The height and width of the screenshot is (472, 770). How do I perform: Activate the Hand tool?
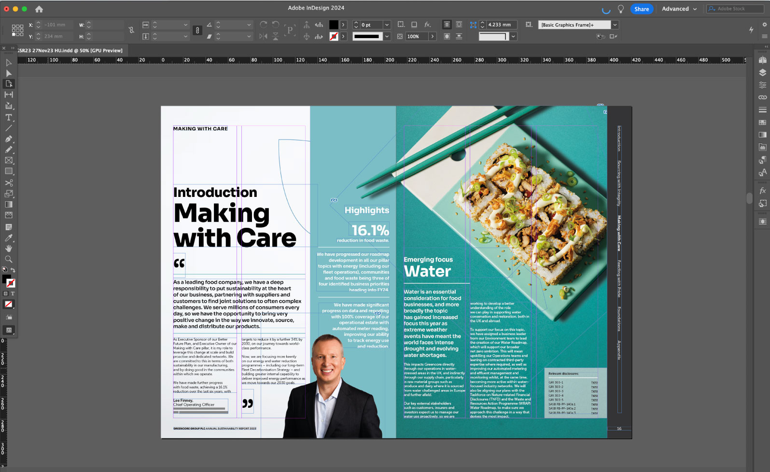coord(9,248)
